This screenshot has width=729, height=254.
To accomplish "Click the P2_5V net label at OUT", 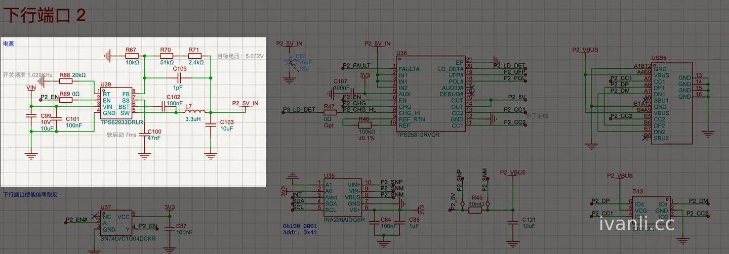I will click(517, 97).
